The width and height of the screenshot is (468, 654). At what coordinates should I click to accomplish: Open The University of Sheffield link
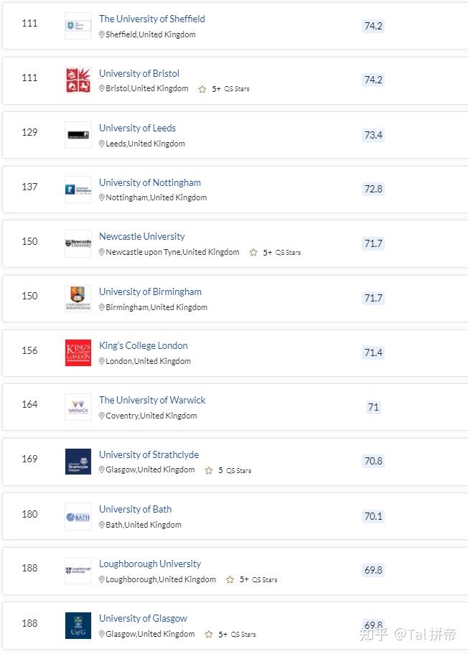click(151, 19)
